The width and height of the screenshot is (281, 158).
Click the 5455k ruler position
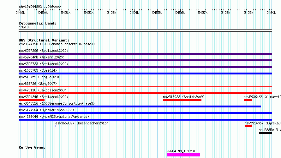pos(157,13)
